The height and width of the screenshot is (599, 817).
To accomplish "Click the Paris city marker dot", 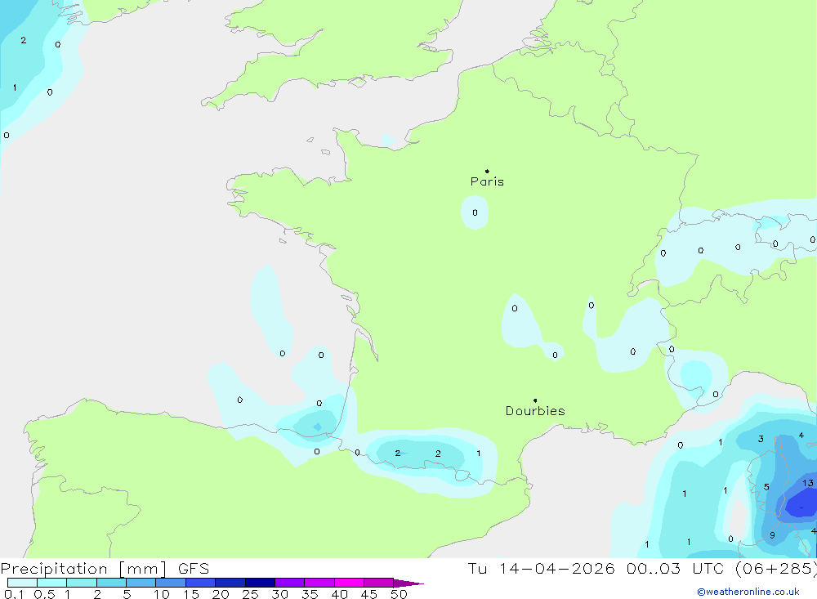I will (487, 171).
